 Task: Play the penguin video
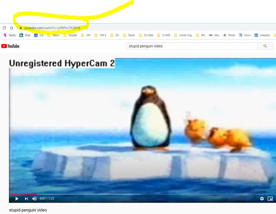tap(17, 199)
